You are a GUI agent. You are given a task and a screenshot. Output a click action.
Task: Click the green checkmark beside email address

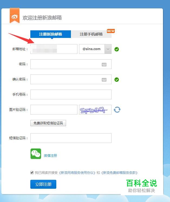[117, 49]
